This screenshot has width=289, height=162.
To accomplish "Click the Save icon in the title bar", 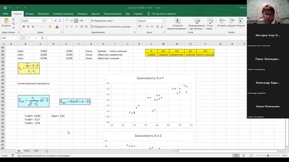I will pos(5,8).
